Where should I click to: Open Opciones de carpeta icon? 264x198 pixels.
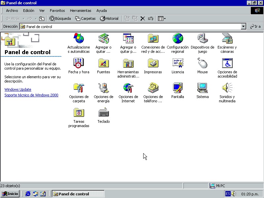coord(79,88)
